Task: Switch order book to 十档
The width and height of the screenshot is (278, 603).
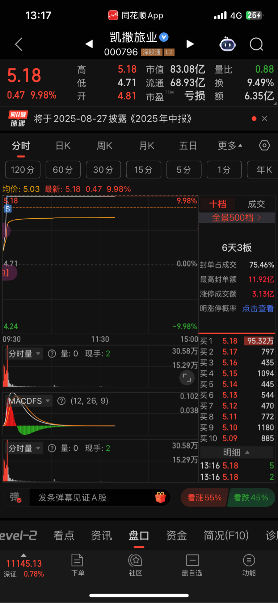Action: (x=218, y=204)
